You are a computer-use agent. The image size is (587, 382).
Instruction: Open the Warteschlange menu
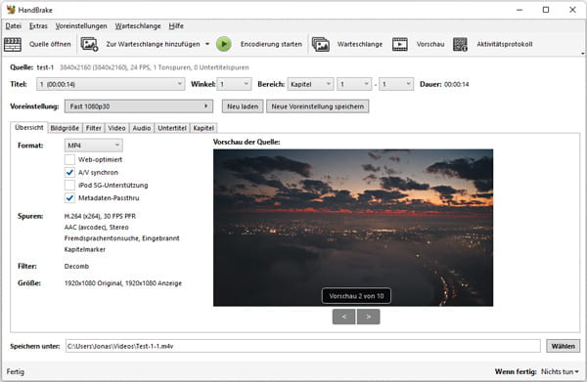coord(138,25)
